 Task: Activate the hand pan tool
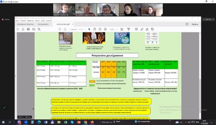pos(94,29)
